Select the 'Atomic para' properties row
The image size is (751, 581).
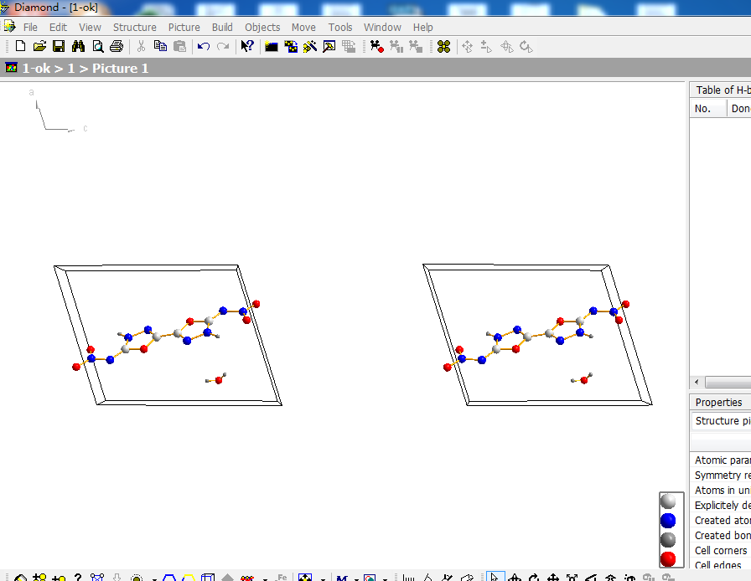pos(722,460)
